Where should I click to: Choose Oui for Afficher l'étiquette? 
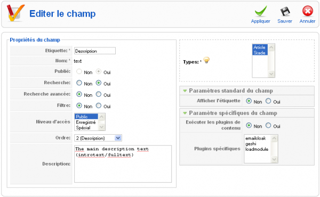[x=268, y=101]
